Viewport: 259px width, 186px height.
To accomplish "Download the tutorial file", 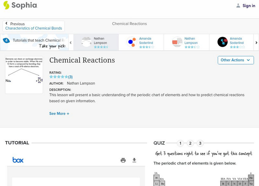I will click(x=134, y=160).
